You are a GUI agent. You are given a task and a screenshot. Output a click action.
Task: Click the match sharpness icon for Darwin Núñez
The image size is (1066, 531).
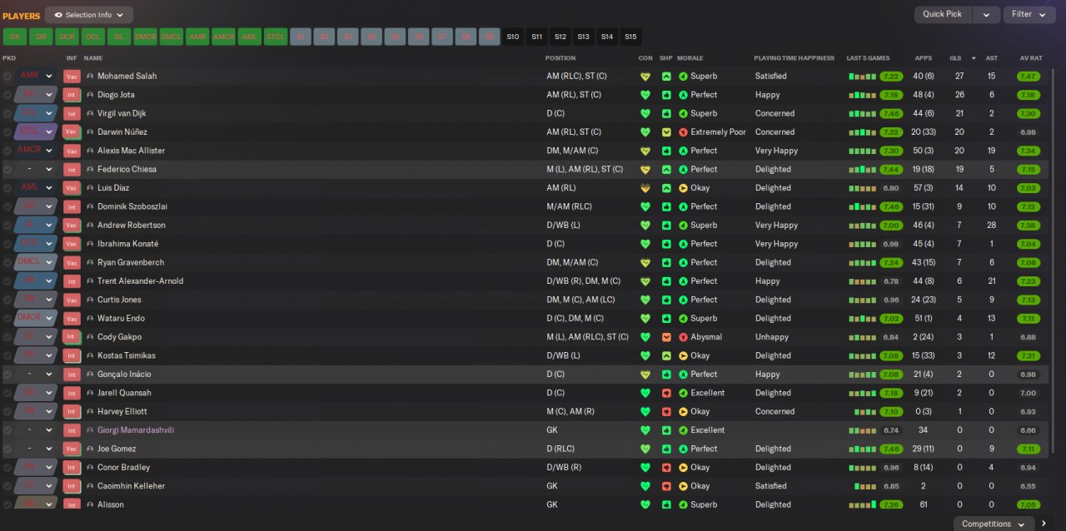point(666,132)
